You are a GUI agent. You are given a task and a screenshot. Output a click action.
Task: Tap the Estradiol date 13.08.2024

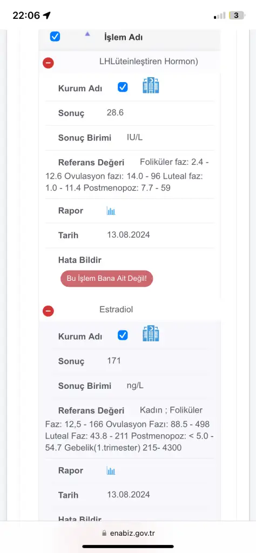(x=129, y=495)
